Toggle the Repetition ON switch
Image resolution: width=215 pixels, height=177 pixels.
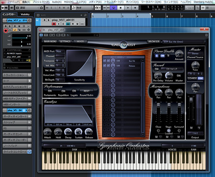[x=64, y=91]
